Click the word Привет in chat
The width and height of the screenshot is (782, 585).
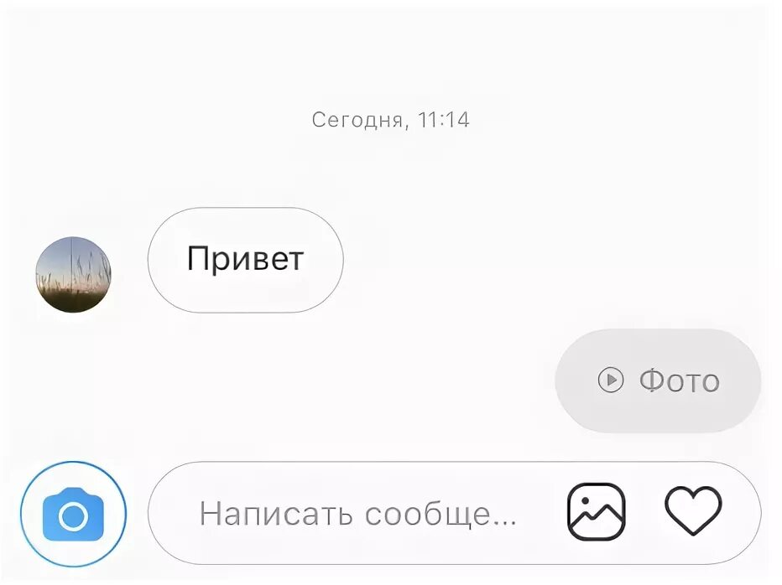tap(245, 259)
